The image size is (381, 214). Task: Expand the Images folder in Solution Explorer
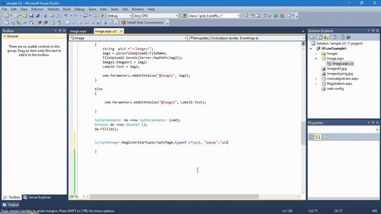(x=316, y=53)
